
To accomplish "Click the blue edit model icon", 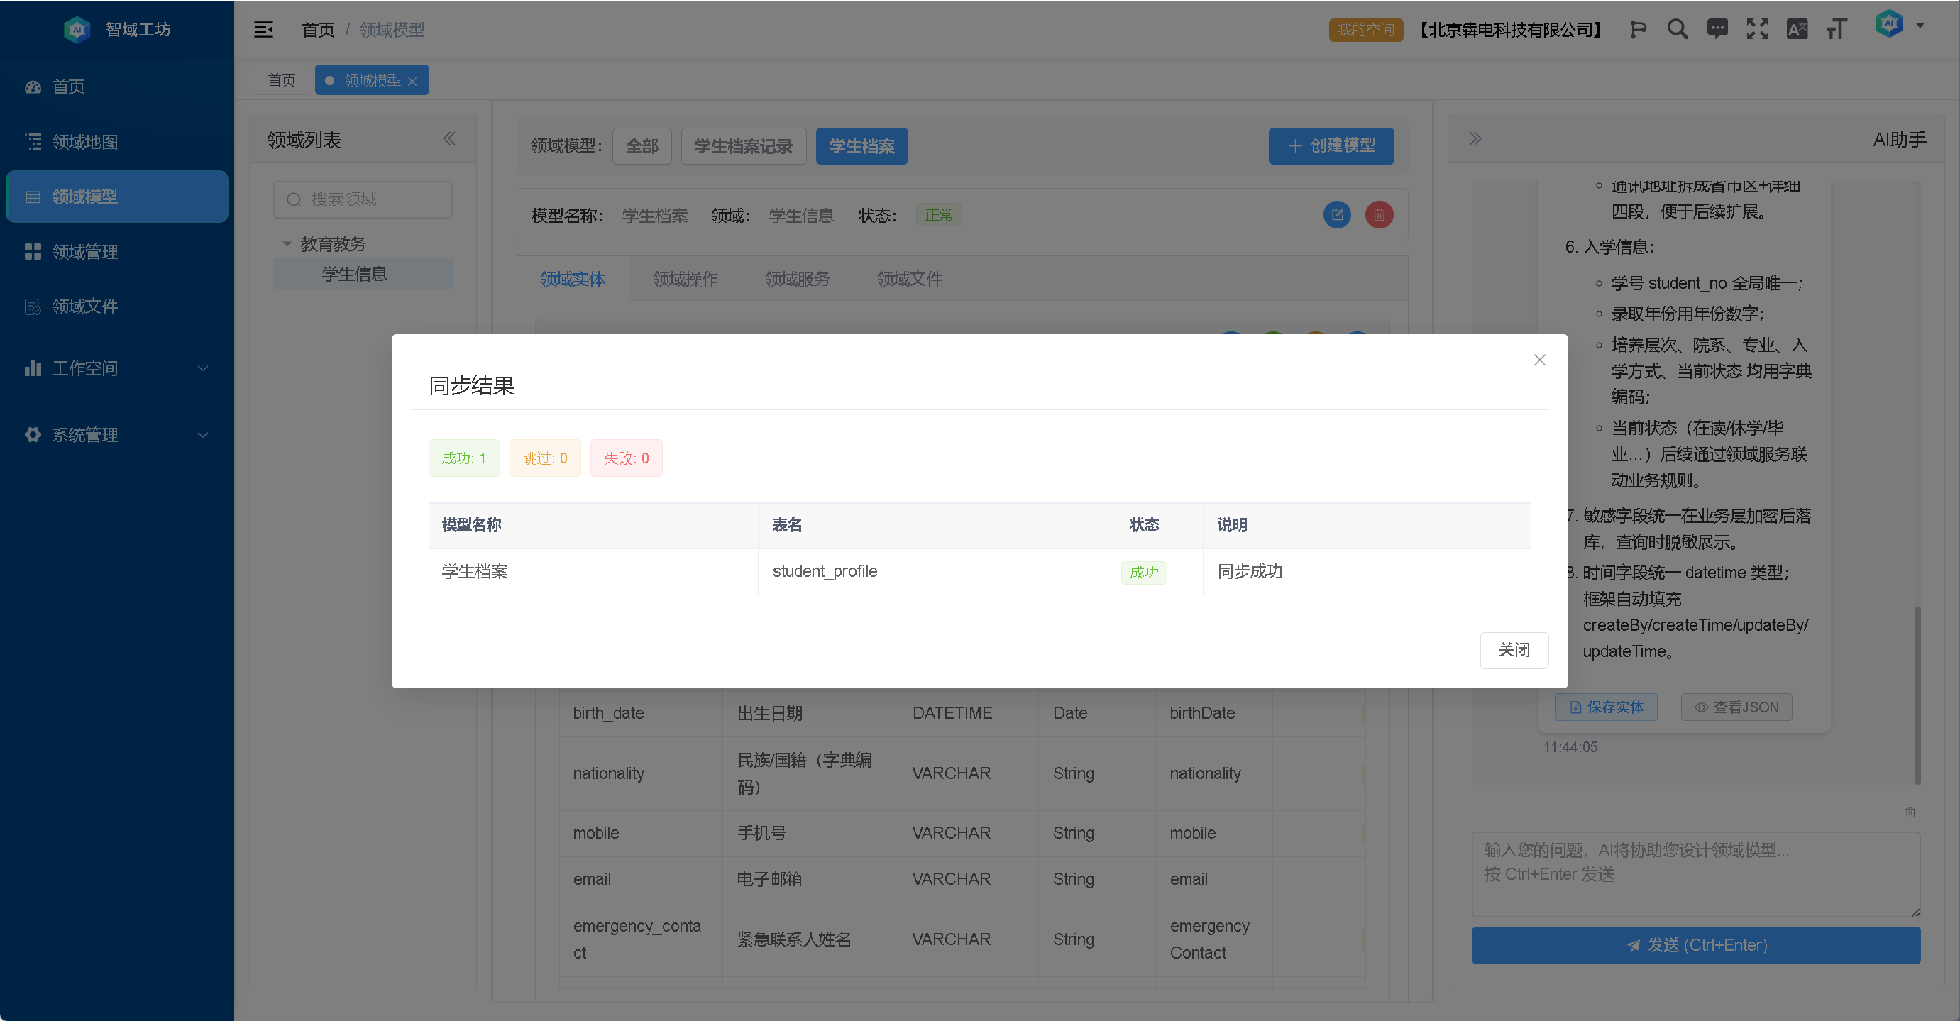I will 1337,215.
